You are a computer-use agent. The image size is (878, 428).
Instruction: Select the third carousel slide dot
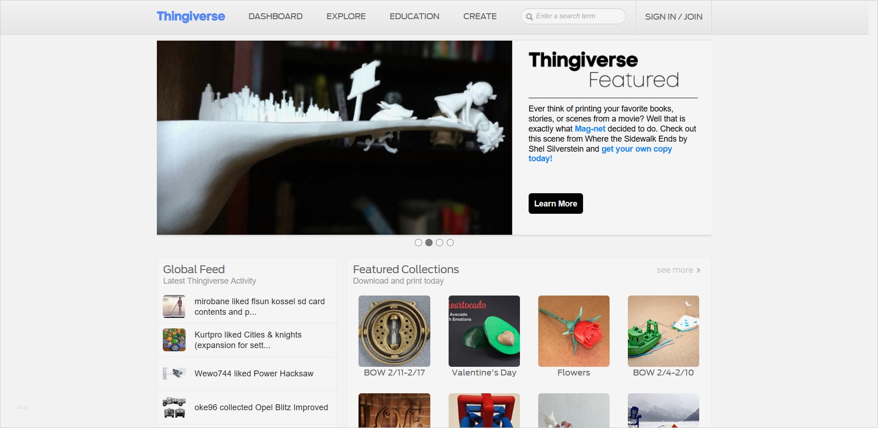pyautogui.click(x=439, y=243)
